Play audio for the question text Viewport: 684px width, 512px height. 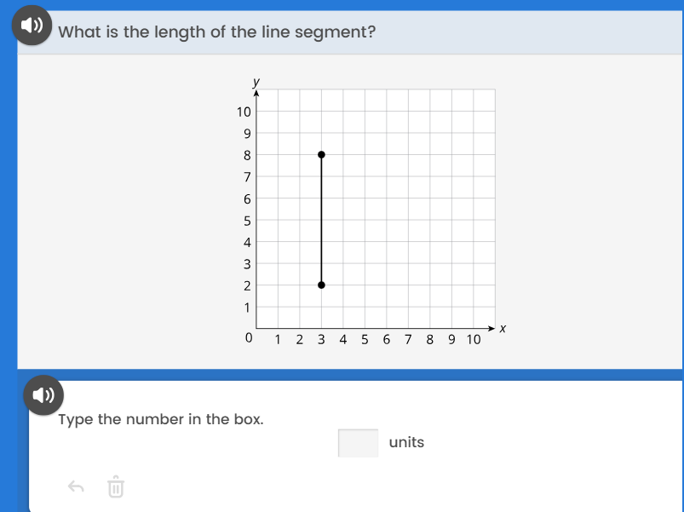pos(32,26)
